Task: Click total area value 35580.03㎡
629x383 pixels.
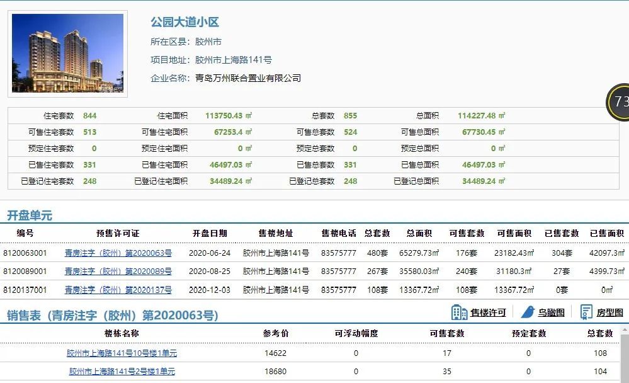Action: click(x=419, y=272)
